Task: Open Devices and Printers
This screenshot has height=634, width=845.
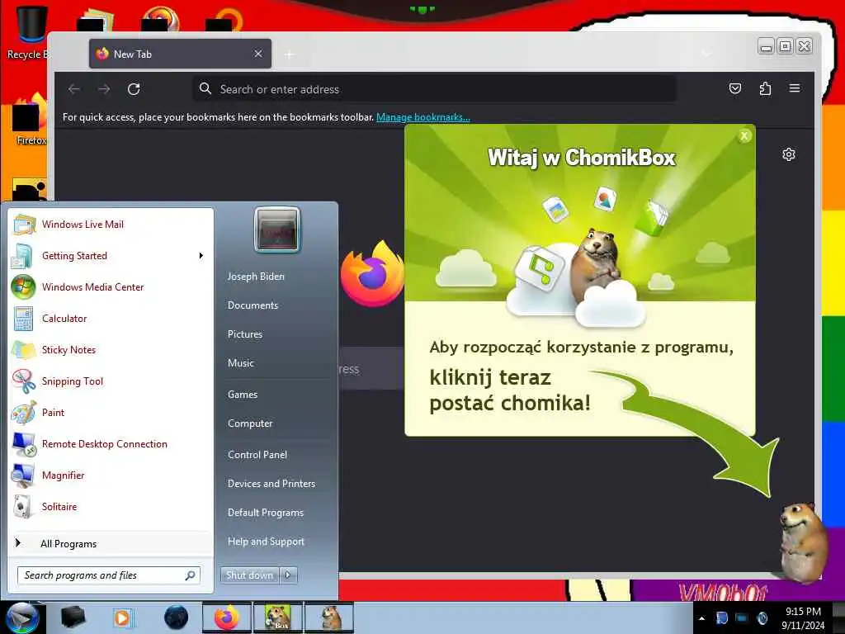Action: click(x=271, y=484)
